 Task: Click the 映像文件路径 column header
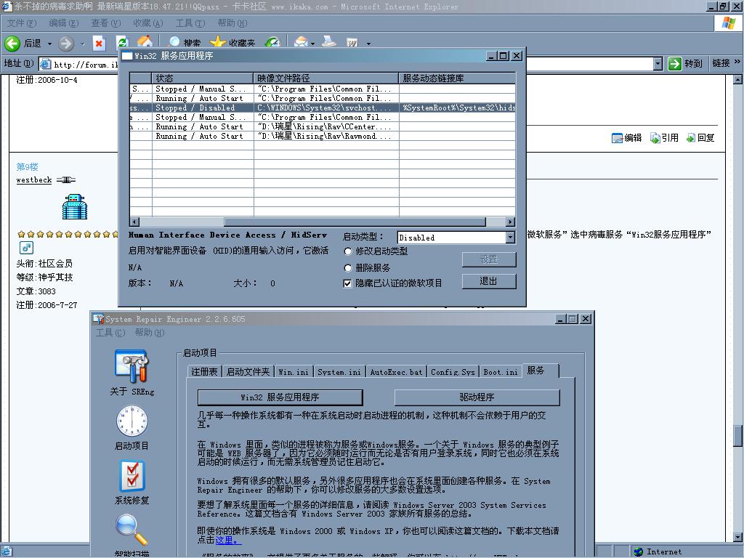tap(326, 78)
